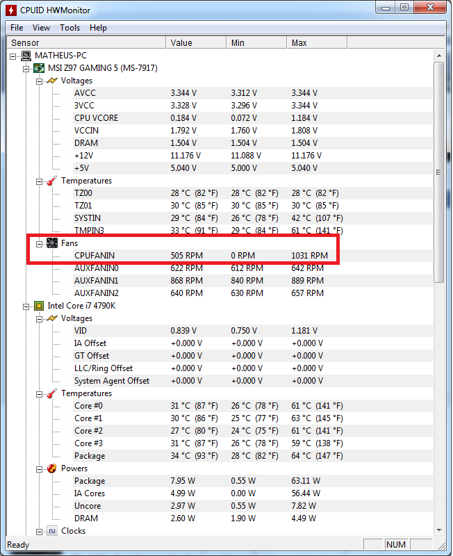
Task: Open the View menu
Action: (x=41, y=28)
